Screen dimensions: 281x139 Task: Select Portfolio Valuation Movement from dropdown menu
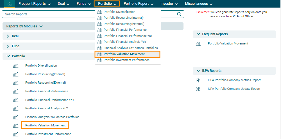pyautogui.click(x=124, y=54)
